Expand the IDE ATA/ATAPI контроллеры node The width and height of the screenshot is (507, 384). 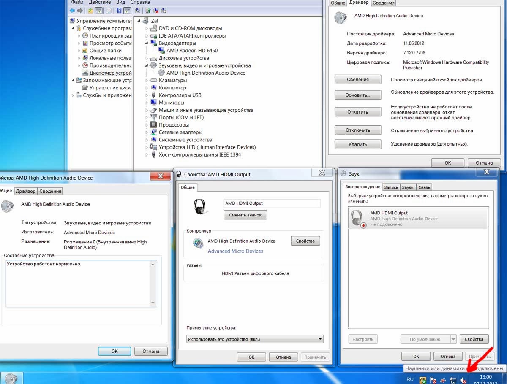(x=147, y=36)
